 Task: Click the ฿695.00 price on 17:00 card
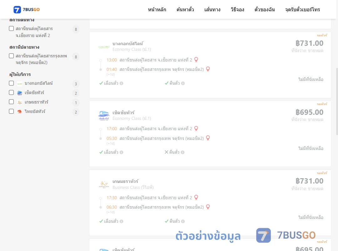coord(309,112)
